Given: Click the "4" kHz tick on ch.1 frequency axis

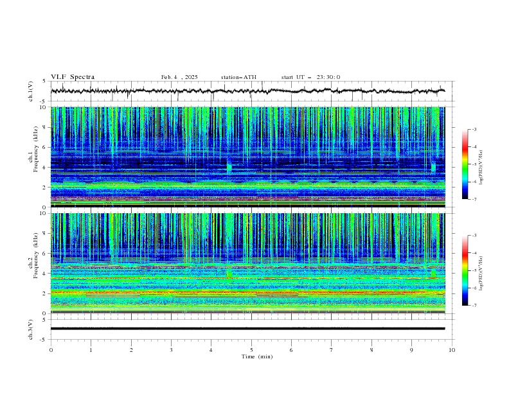Looking at the screenshot, I should [x=45, y=168].
